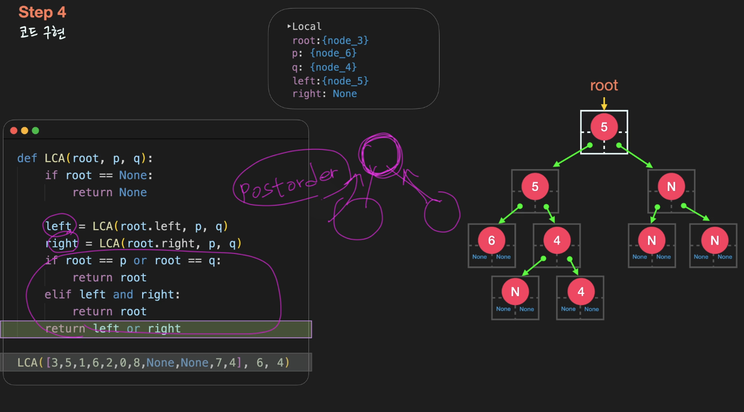
Task: Collapse the Local variables disclosure triangle
Action: pyautogui.click(x=289, y=26)
